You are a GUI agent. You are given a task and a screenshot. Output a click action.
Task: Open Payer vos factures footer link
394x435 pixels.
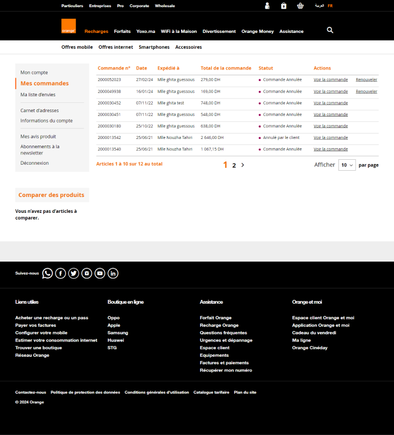point(36,325)
